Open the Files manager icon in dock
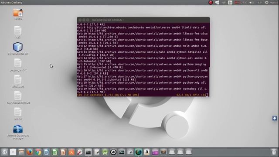 click(21, 152)
